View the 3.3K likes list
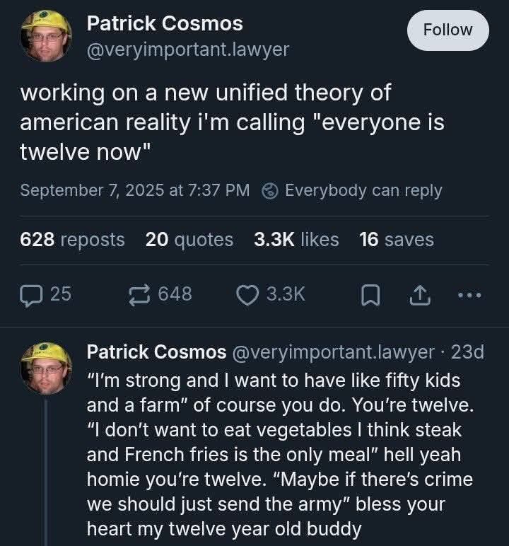 pos(296,240)
